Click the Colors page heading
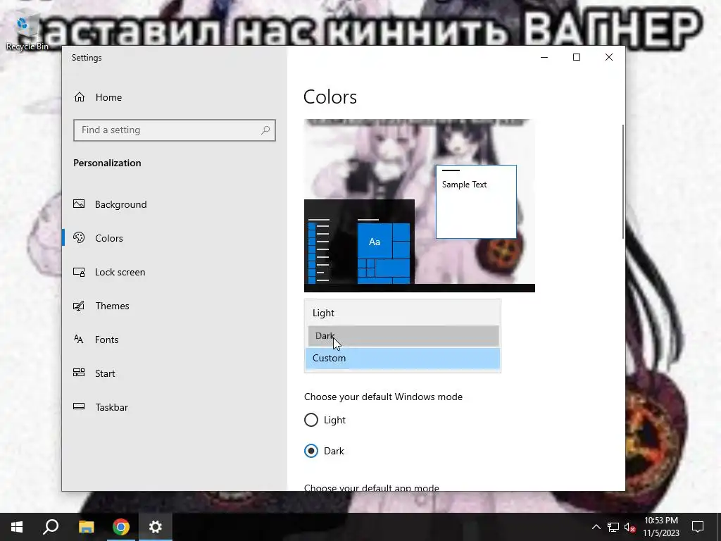 [330, 97]
